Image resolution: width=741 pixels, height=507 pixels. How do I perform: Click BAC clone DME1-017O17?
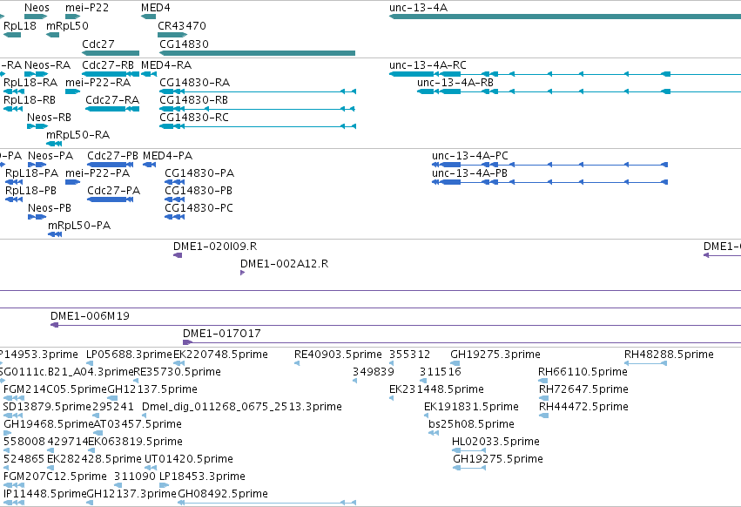(461, 342)
